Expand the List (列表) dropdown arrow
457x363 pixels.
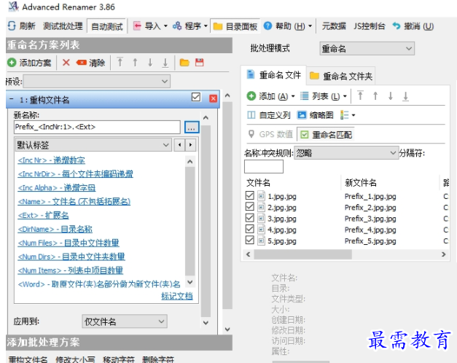click(345, 96)
